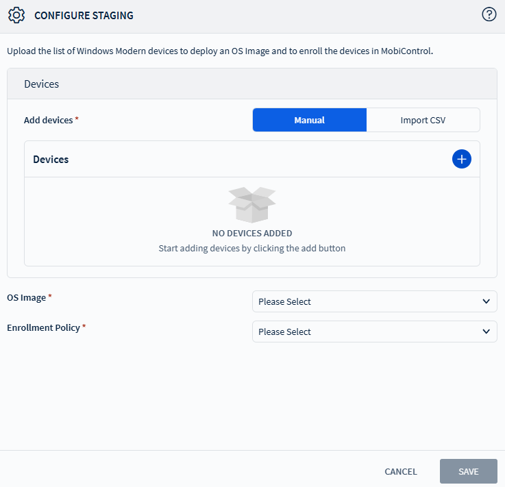Select Manual device entry mode
The width and height of the screenshot is (505, 487).
310,120
